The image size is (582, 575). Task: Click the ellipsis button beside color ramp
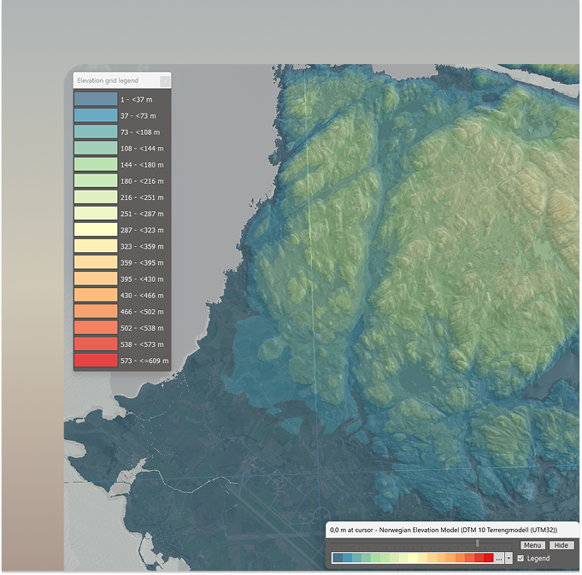(x=499, y=558)
